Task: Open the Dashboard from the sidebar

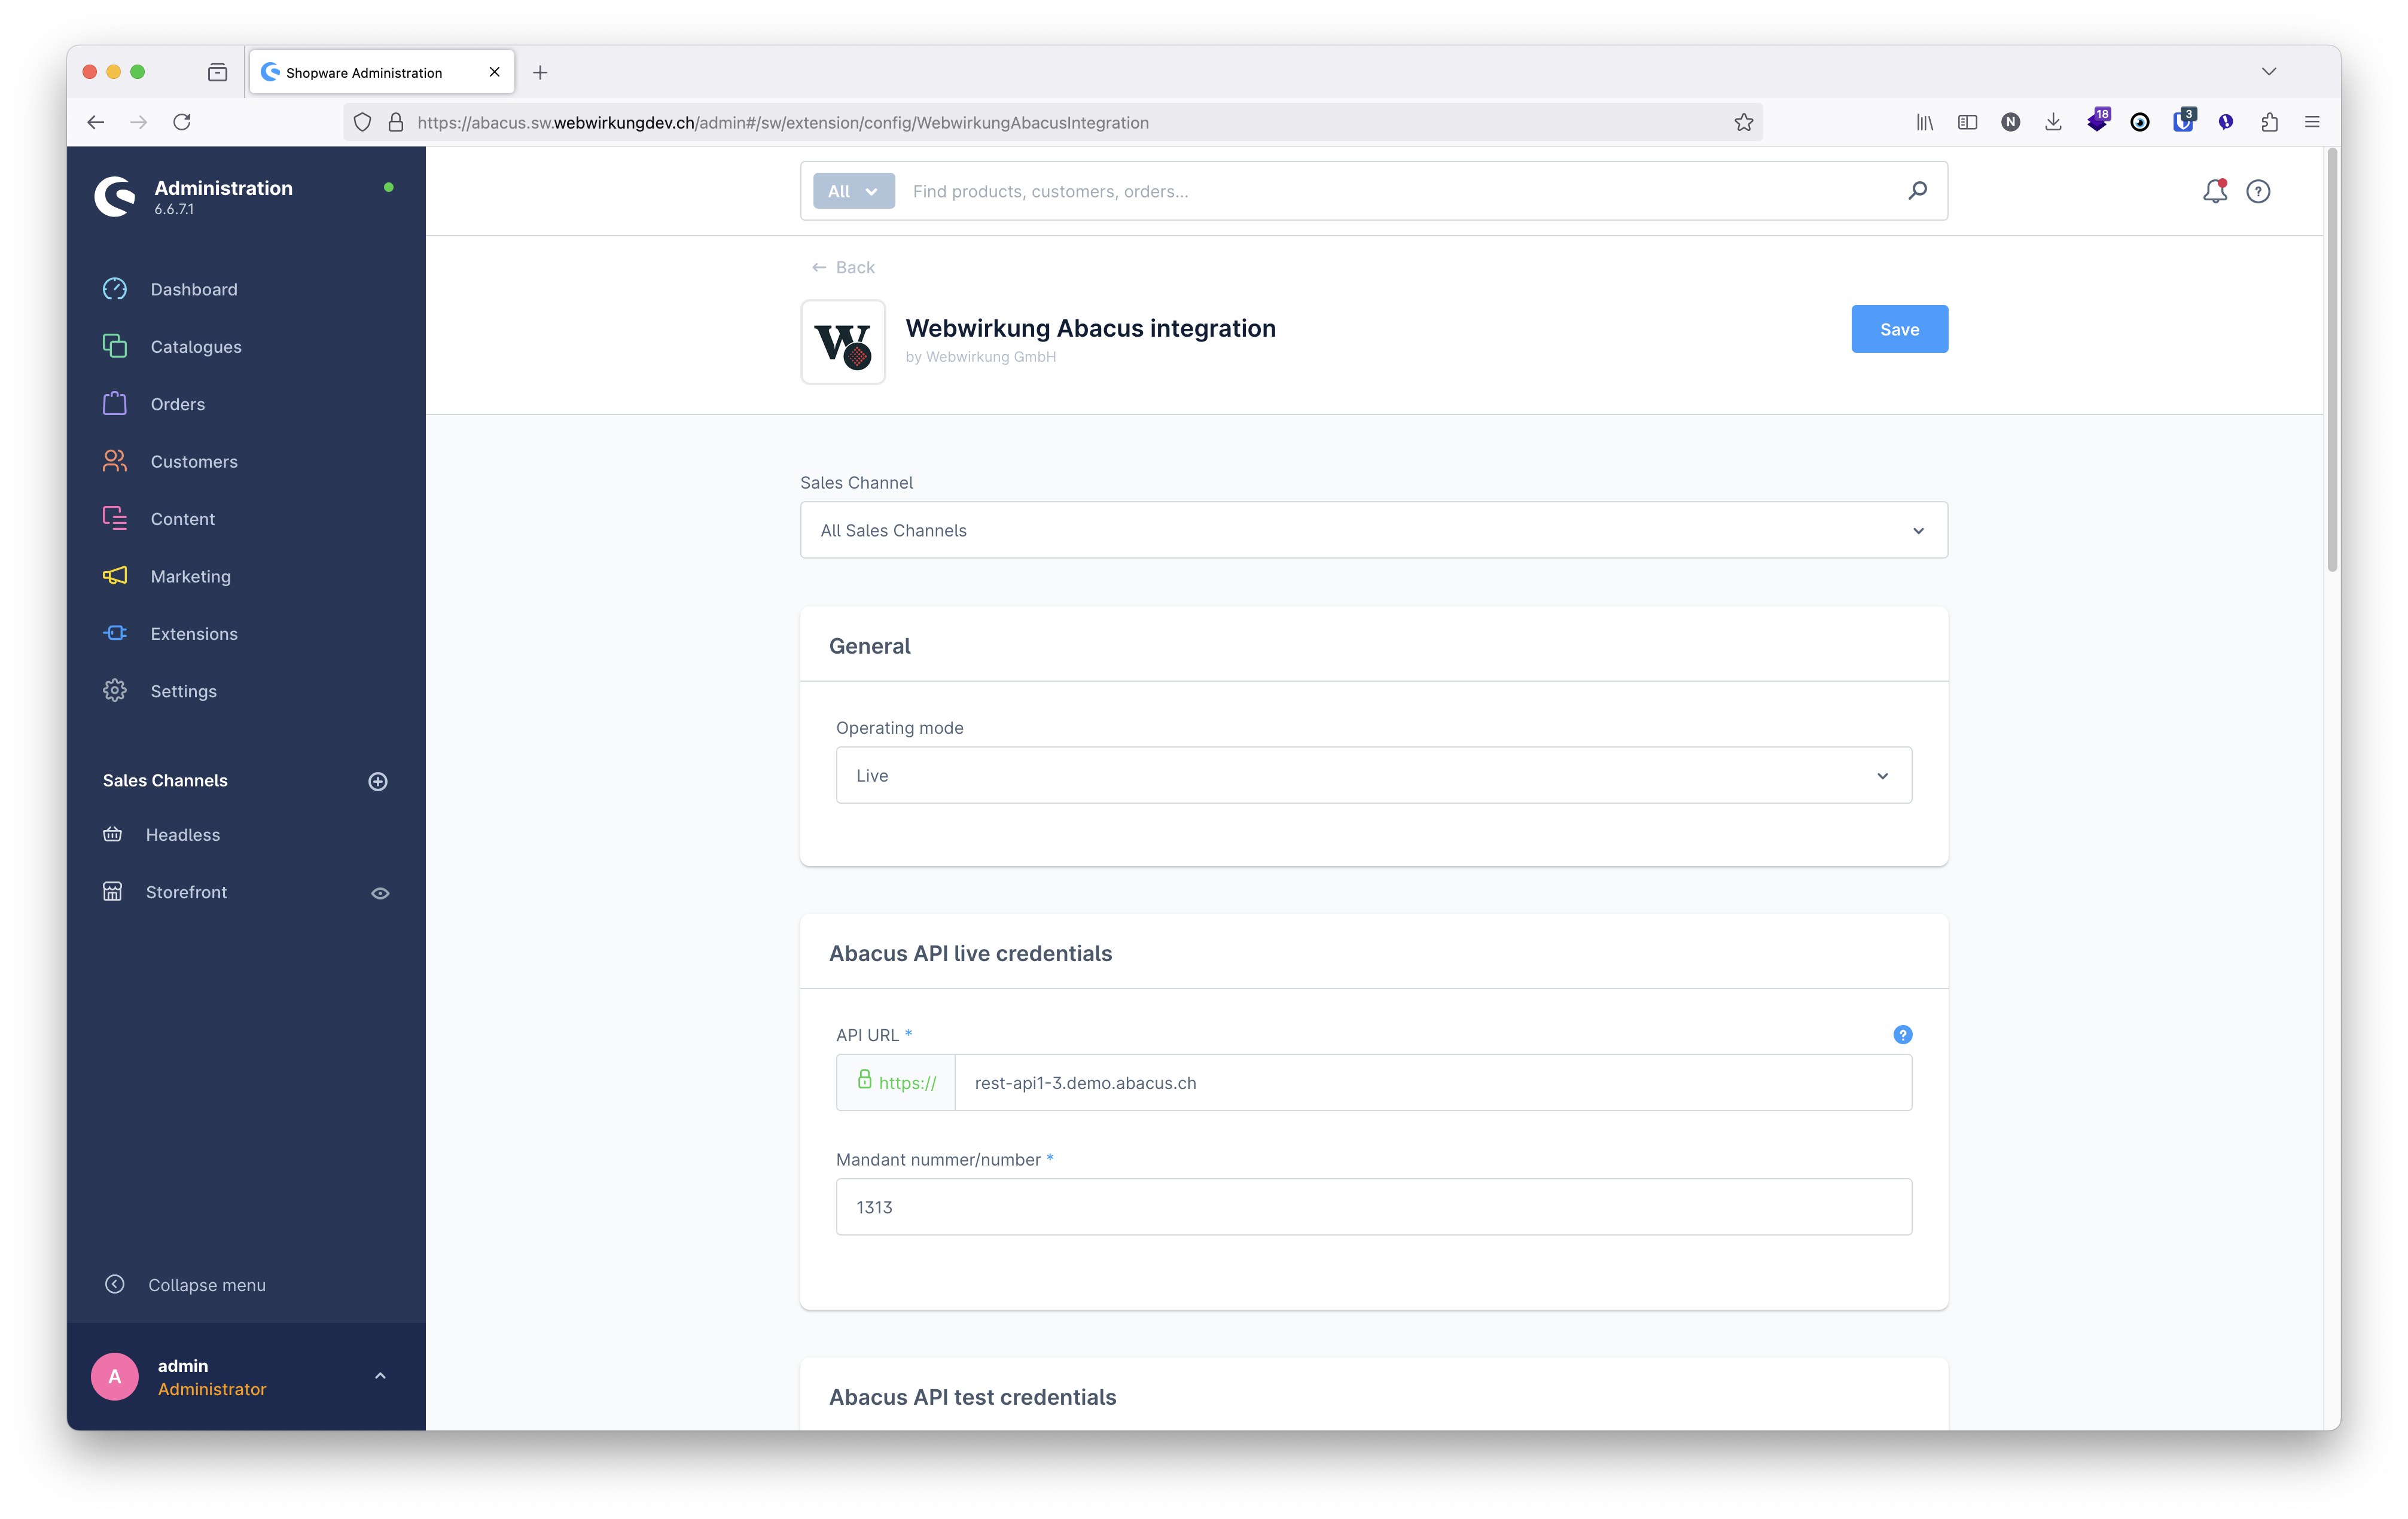Action: coord(193,289)
